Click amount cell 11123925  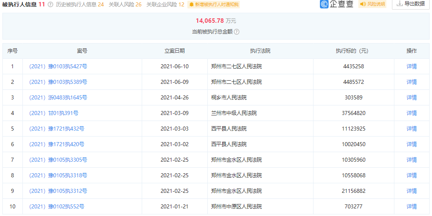pos(354,129)
